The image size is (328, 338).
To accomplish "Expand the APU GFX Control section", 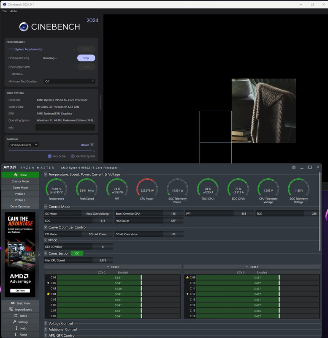I will coord(46,335).
